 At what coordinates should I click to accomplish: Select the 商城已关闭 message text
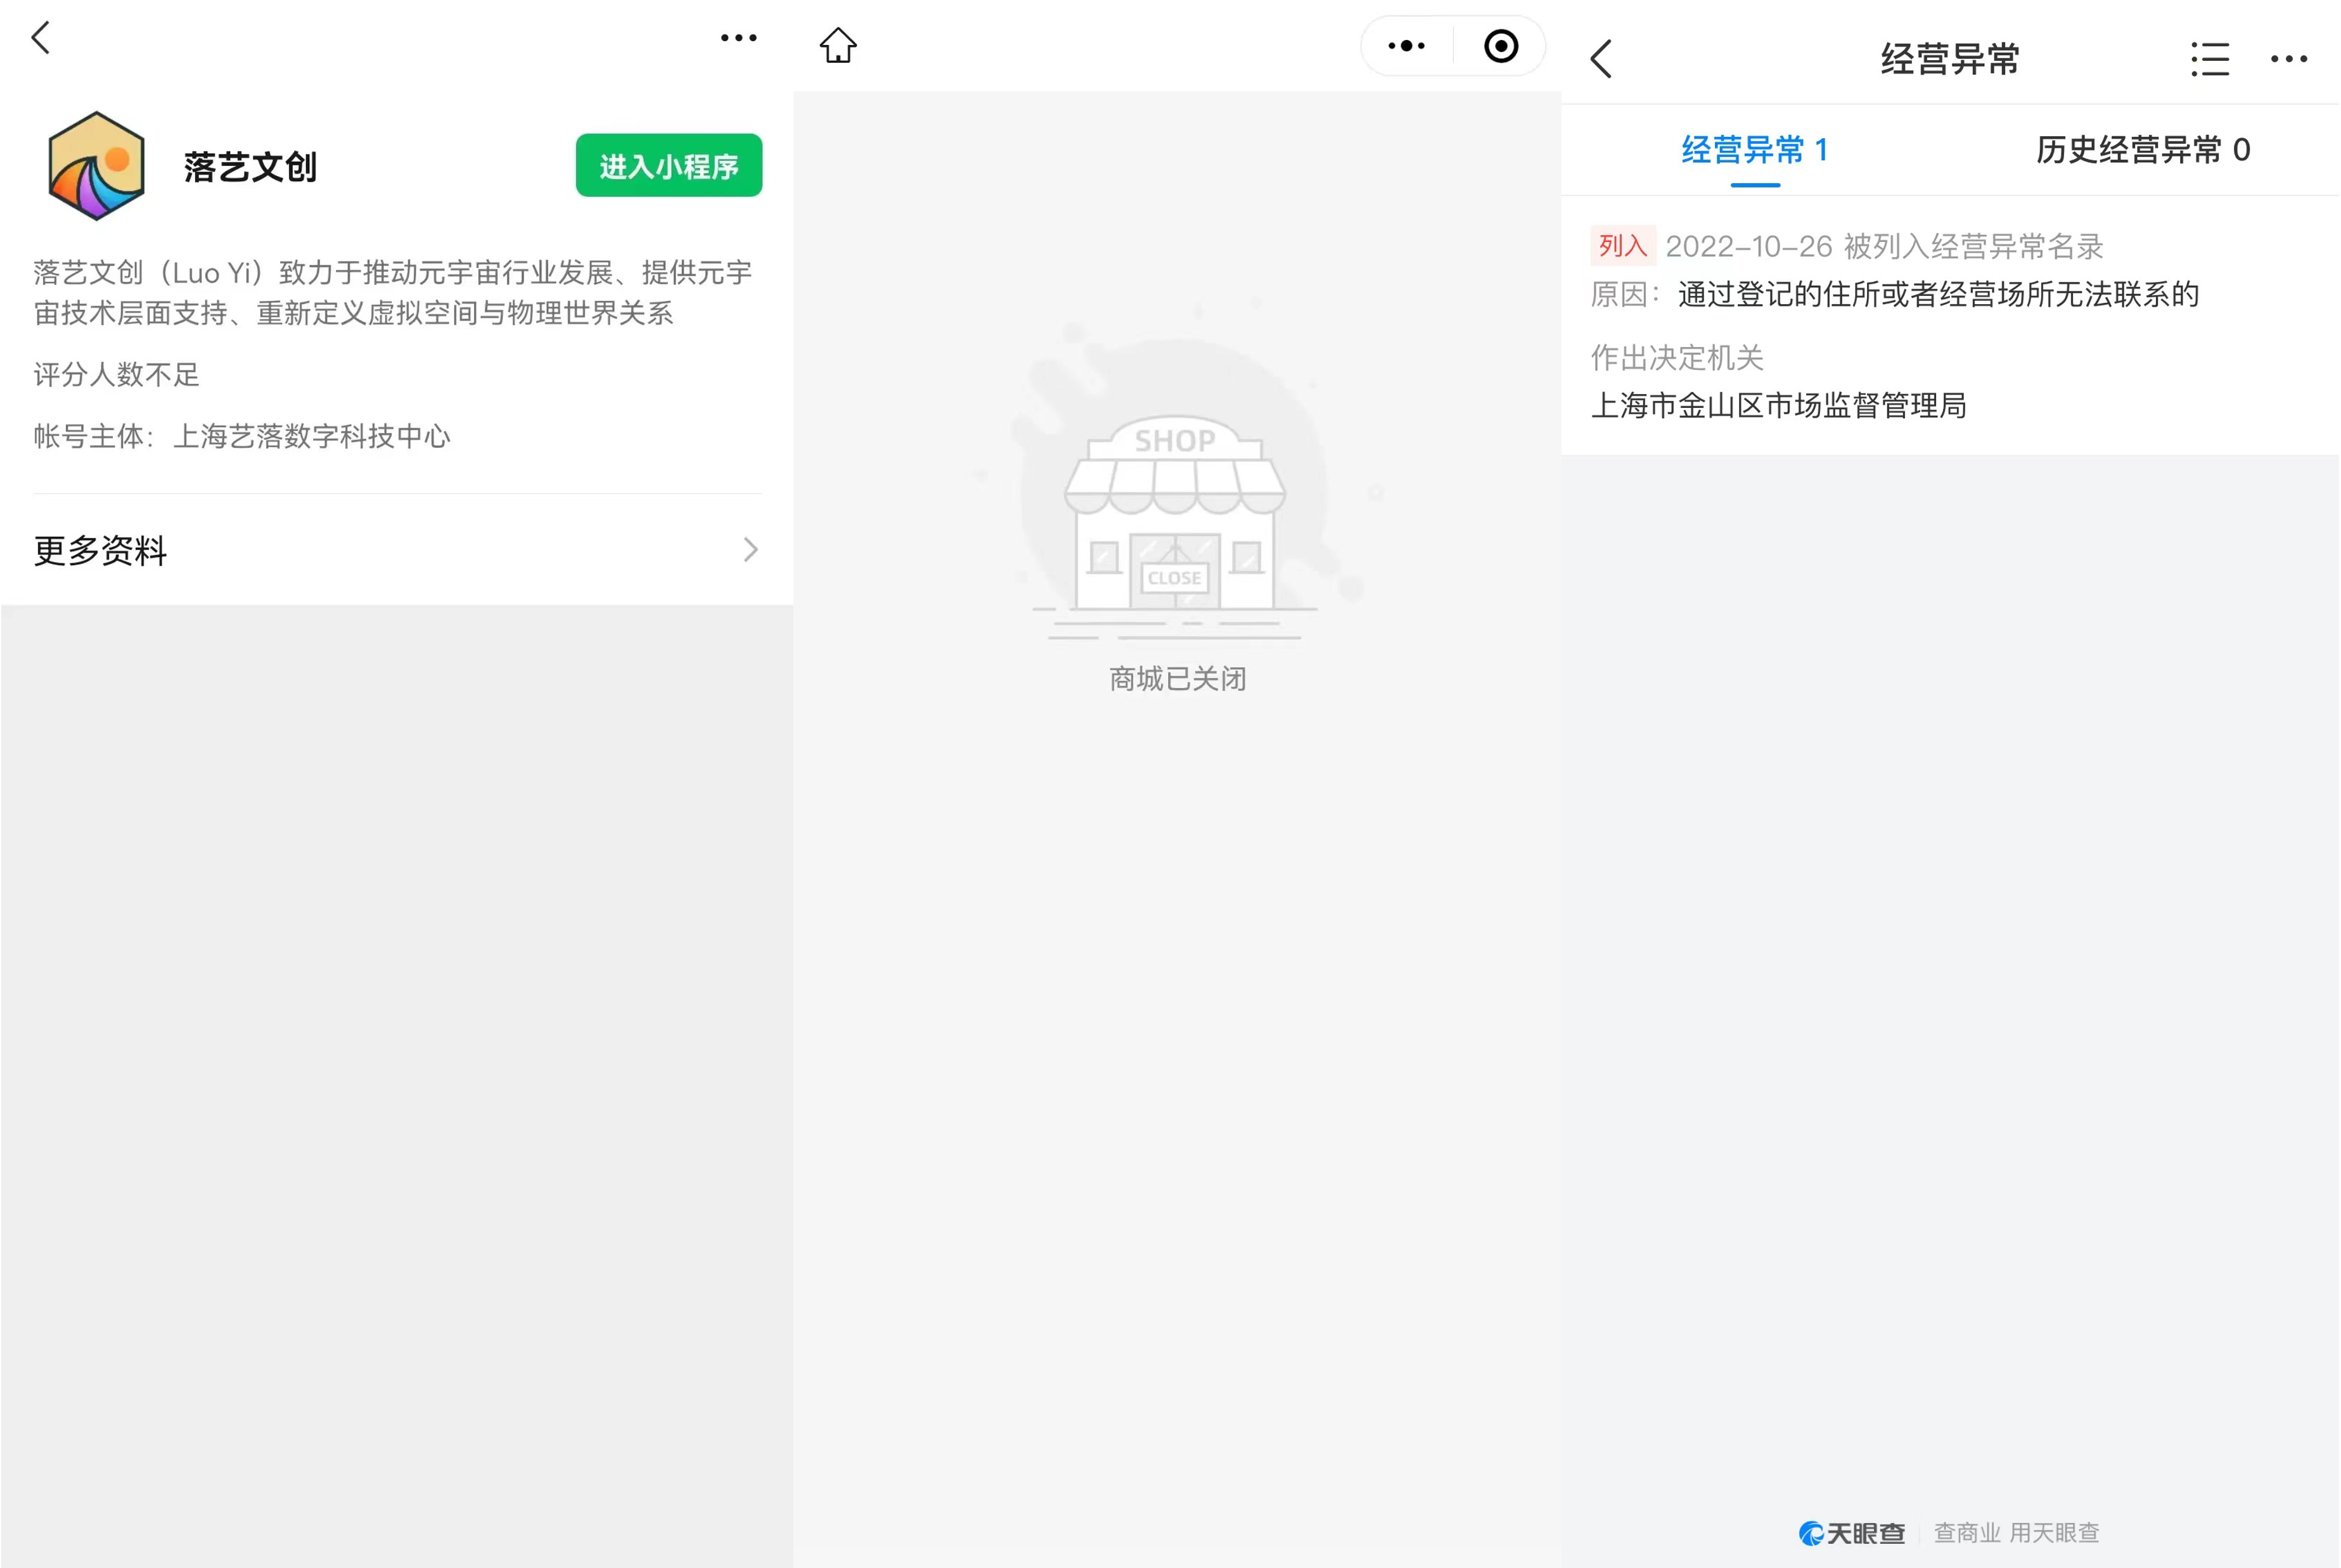click(1178, 679)
